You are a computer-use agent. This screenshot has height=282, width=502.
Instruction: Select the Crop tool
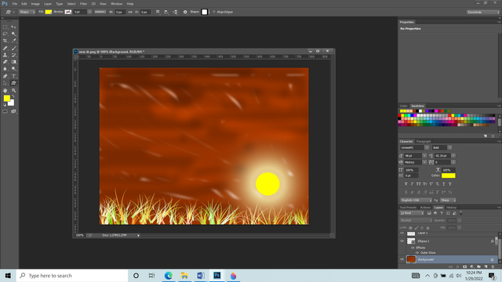click(5, 41)
